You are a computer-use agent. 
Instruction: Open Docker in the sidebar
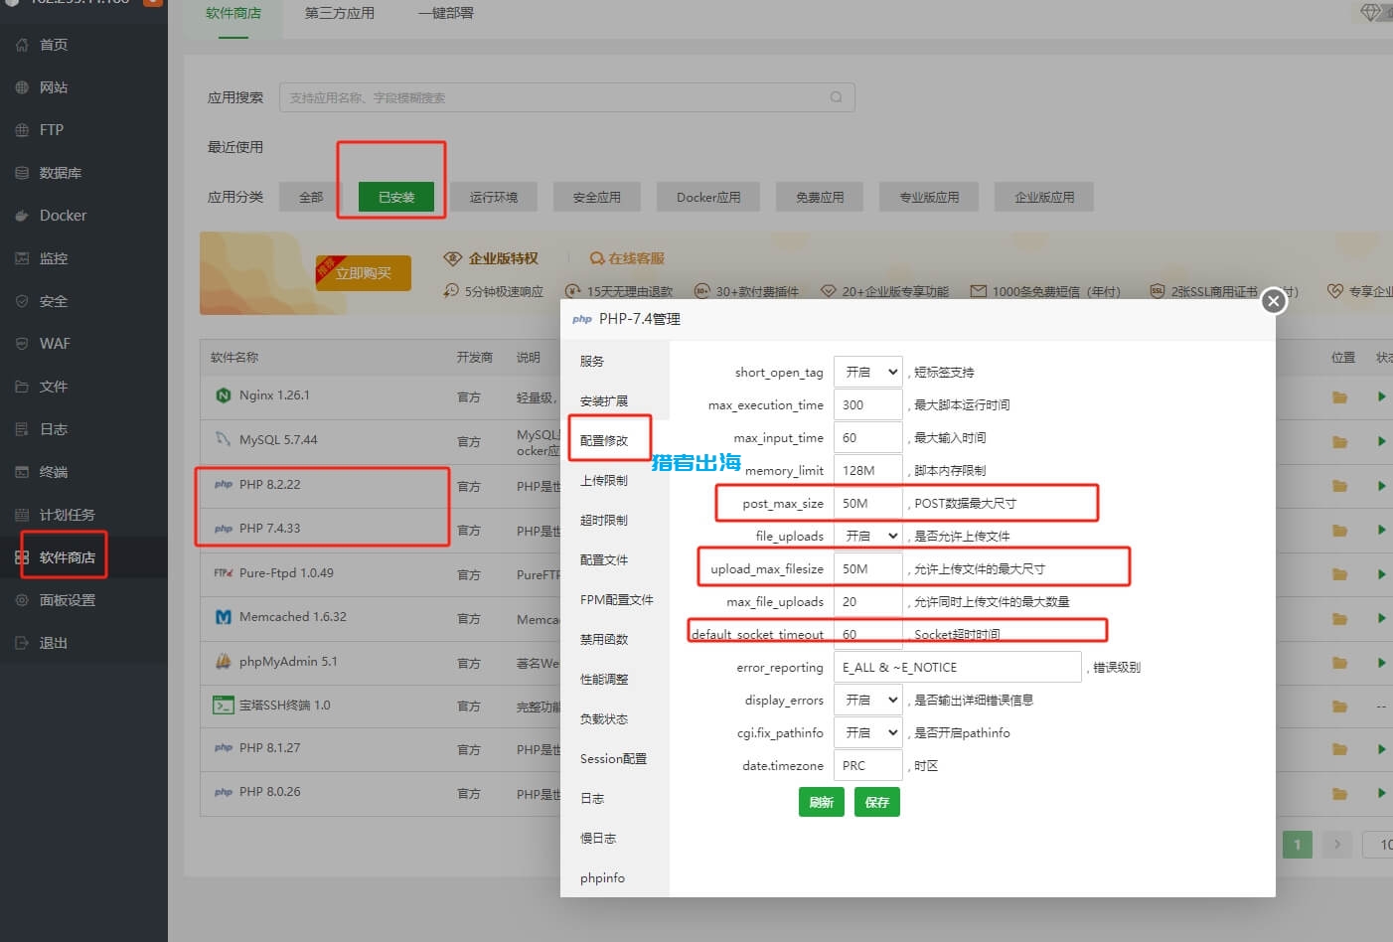pos(63,216)
